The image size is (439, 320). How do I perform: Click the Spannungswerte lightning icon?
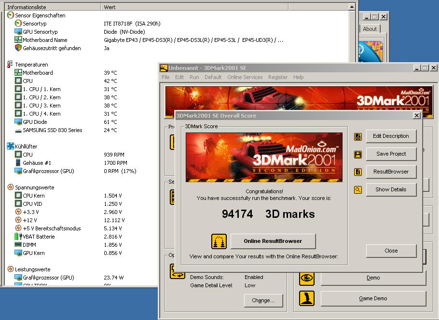coord(10,187)
